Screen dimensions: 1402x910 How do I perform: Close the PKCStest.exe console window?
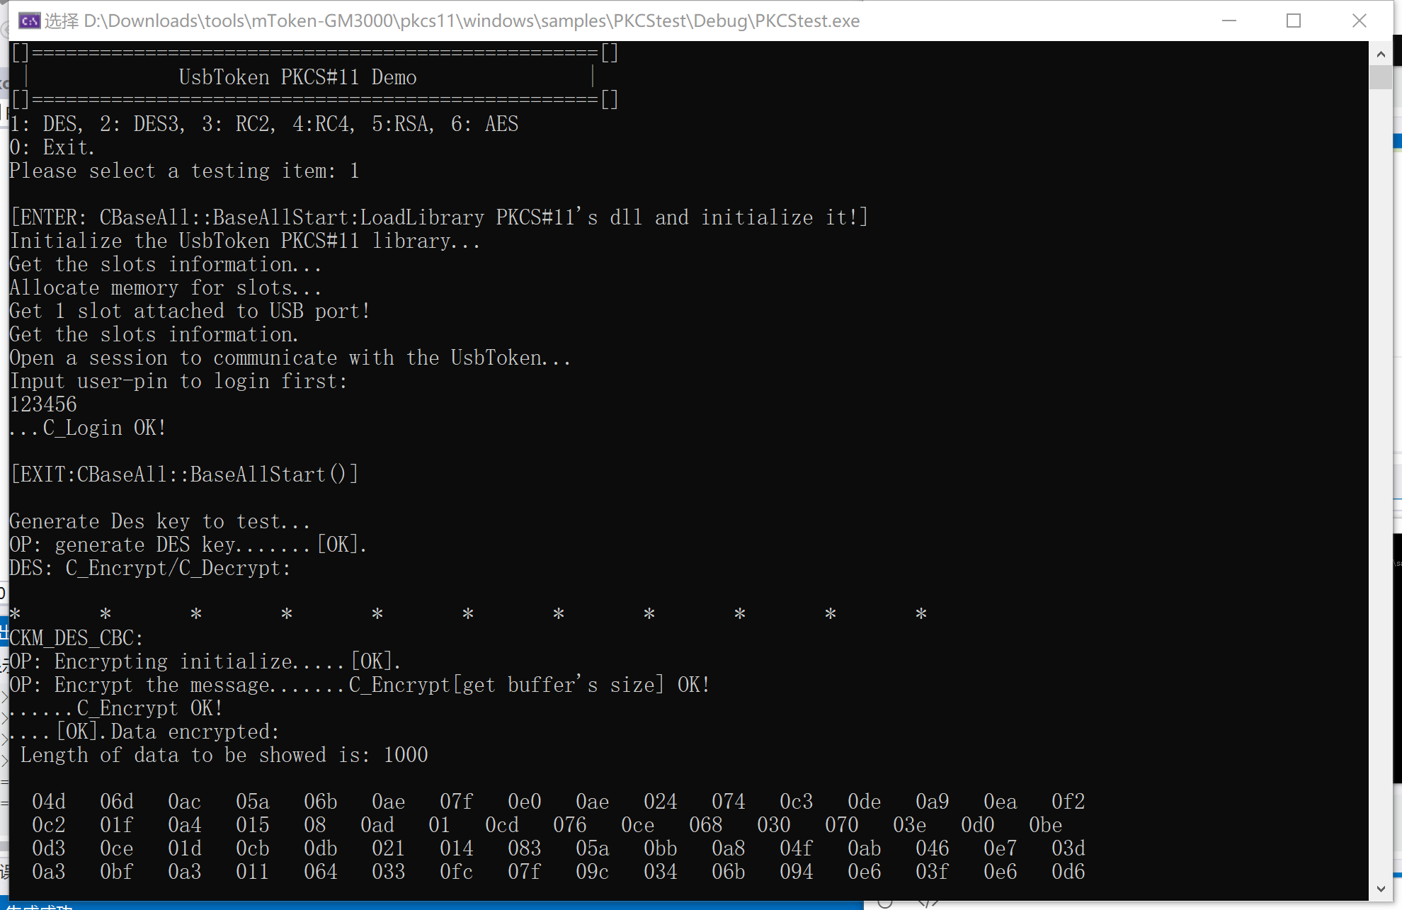coord(1359,21)
